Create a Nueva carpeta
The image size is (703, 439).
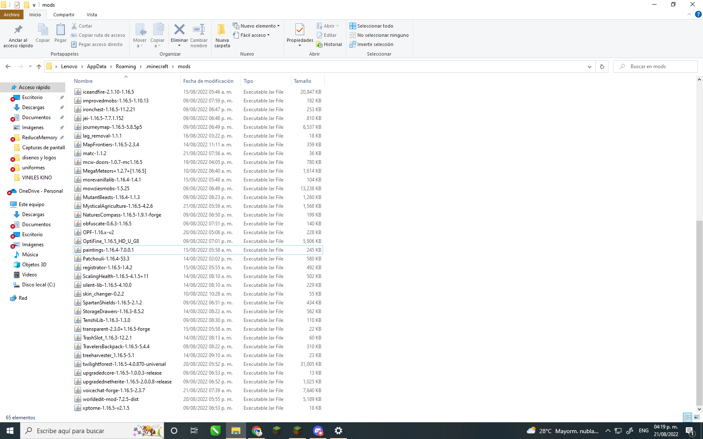click(222, 36)
